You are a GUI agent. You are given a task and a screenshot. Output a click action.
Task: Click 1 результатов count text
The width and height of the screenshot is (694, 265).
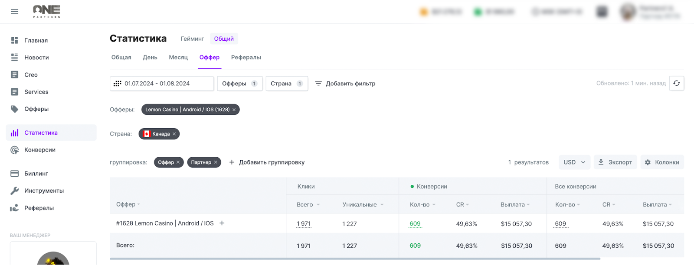(528, 162)
